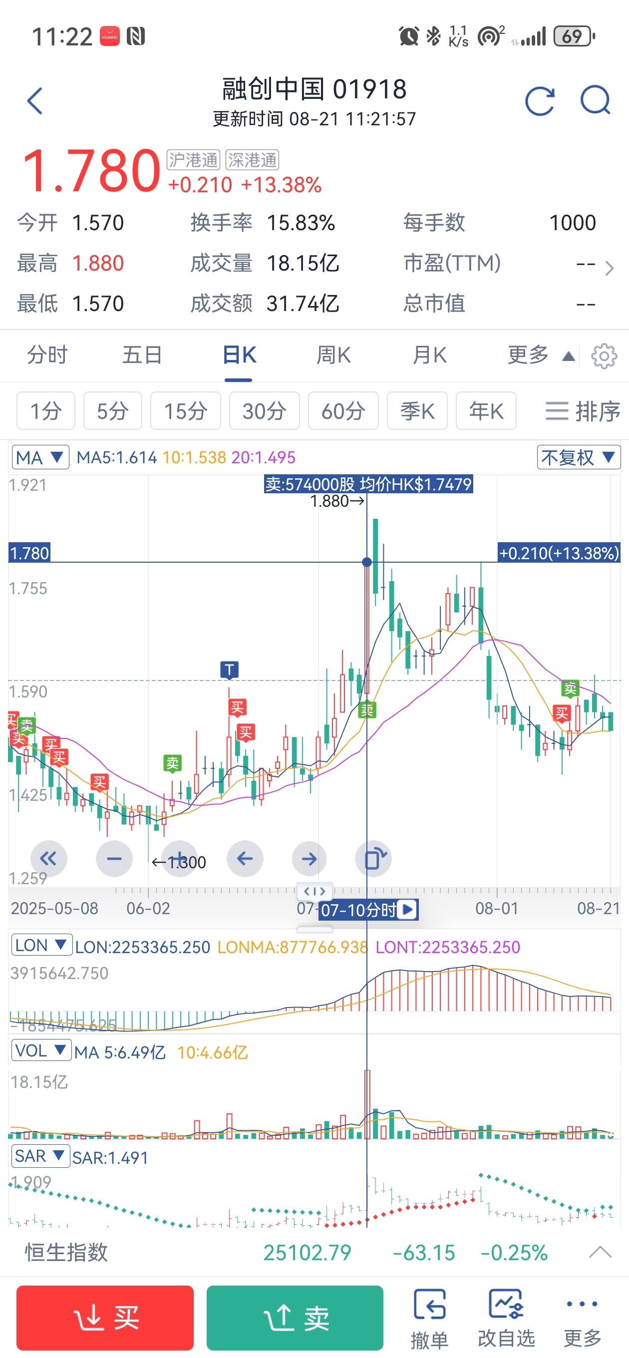The image size is (629, 1358).
Task: Select the 5分 interval
Action: click(x=113, y=411)
